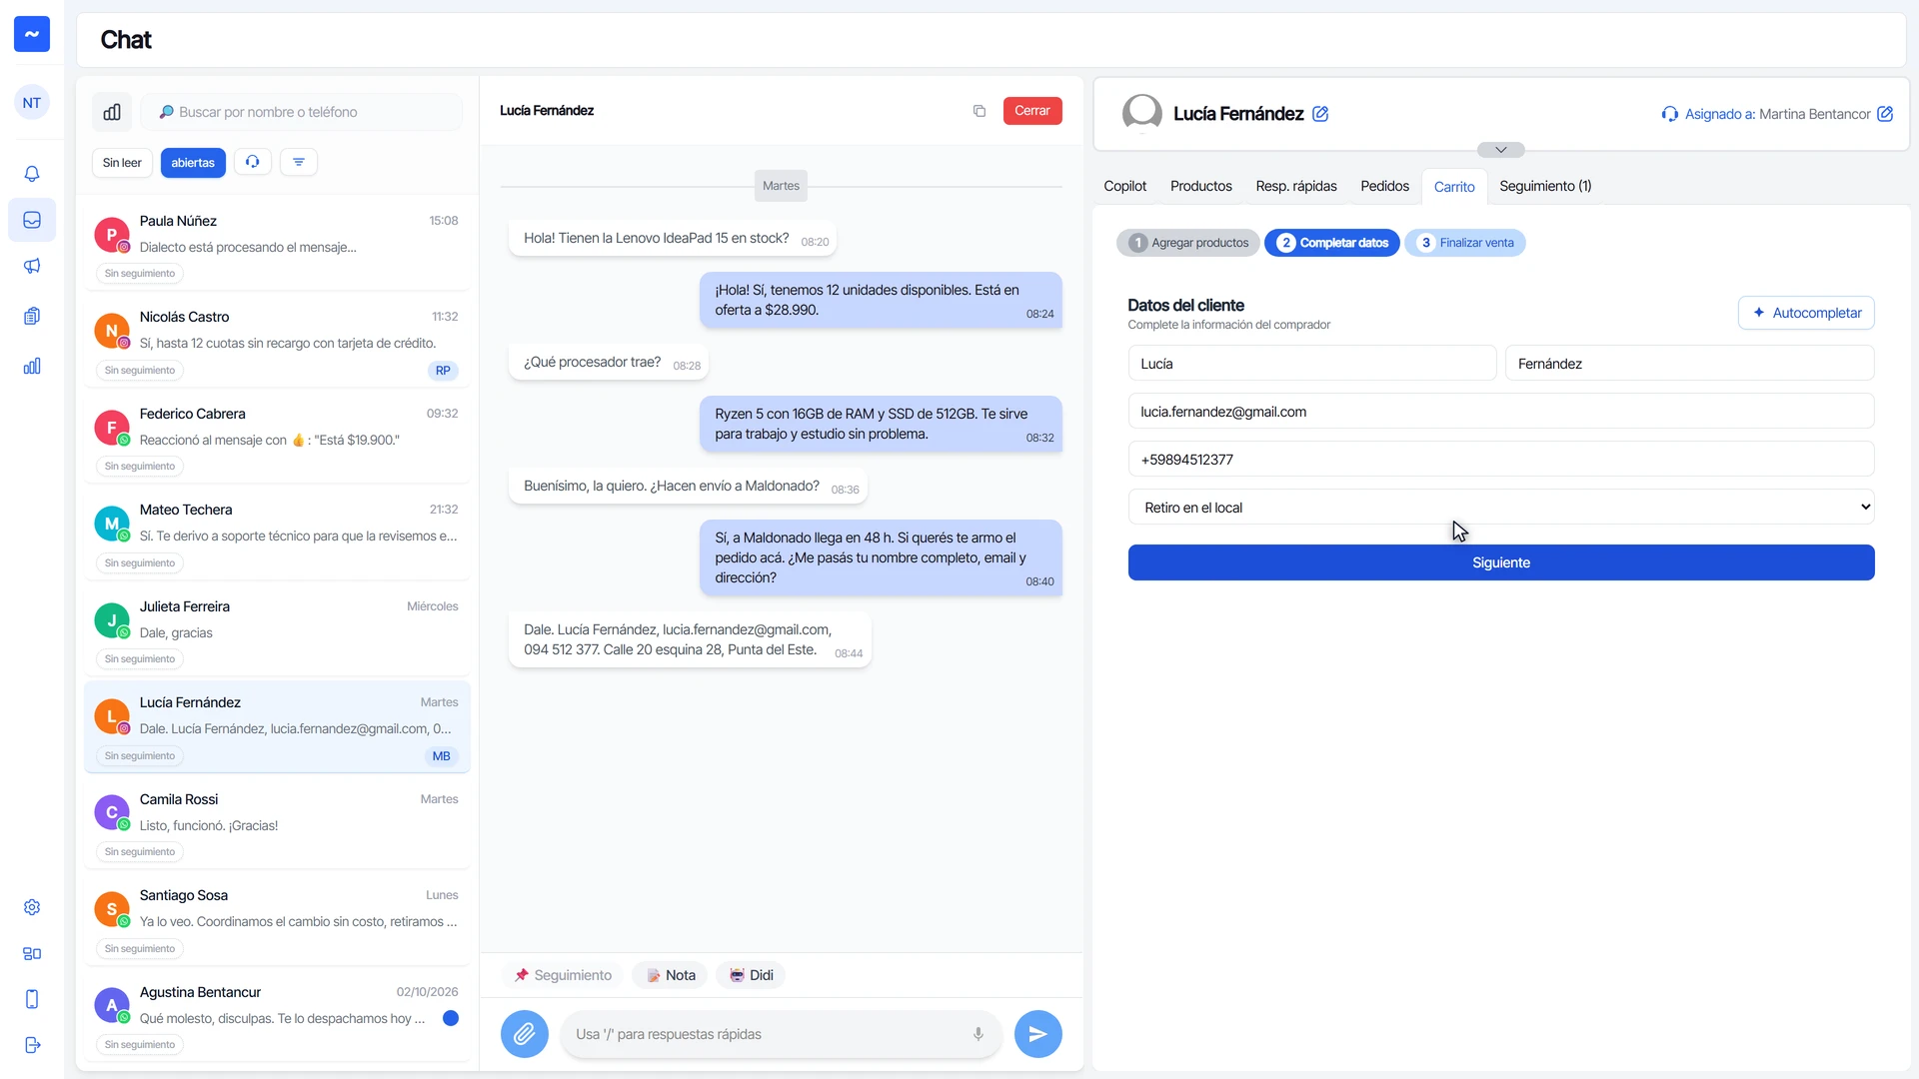Click the Nota button

pyautogui.click(x=670, y=975)
